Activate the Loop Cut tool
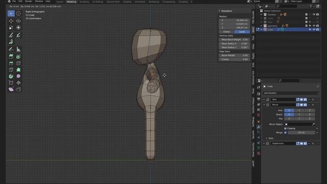Image resolution: width=327 pixels, height=184 pixels. [18, 63]
